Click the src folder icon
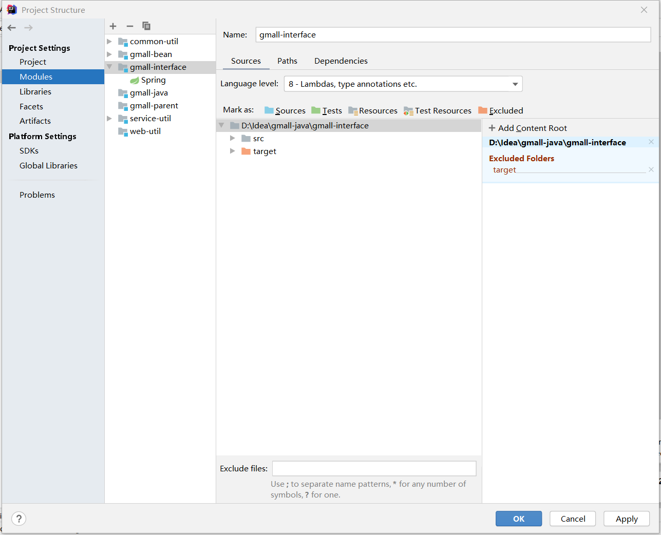The width and height of the screenshot is (661, 535). coord(246,139)
